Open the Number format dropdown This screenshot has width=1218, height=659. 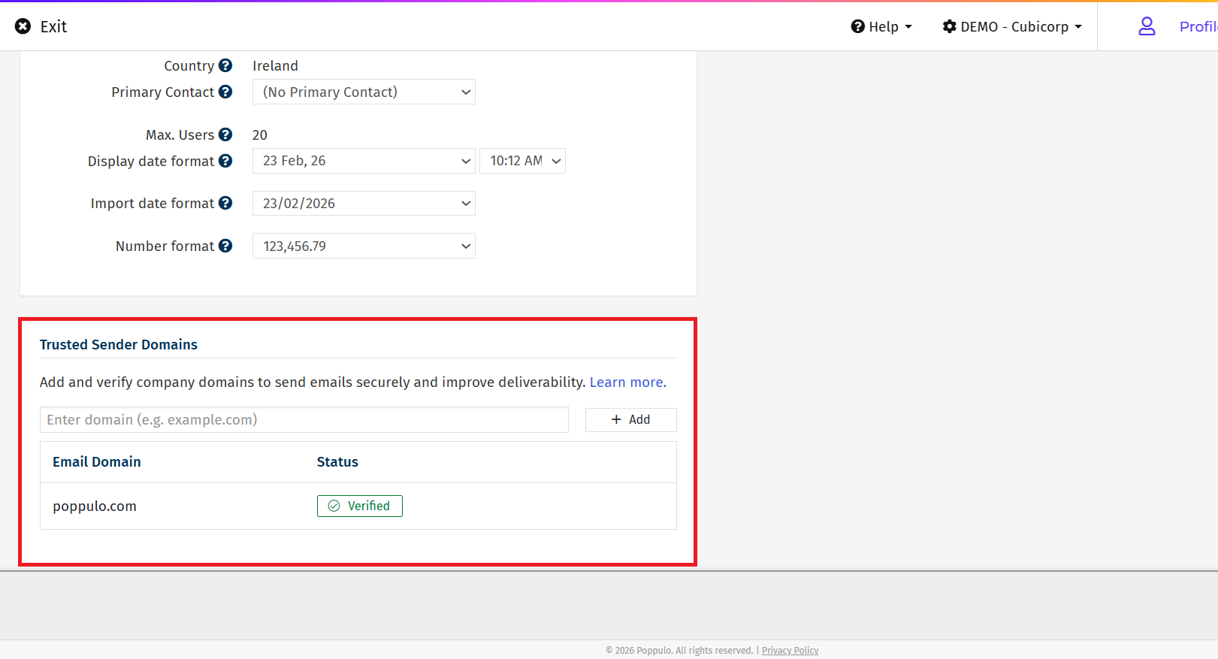(364, 246)
